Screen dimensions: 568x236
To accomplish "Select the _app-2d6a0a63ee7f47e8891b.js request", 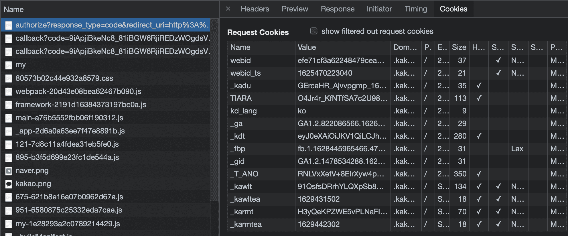I will tap(70, 131).
